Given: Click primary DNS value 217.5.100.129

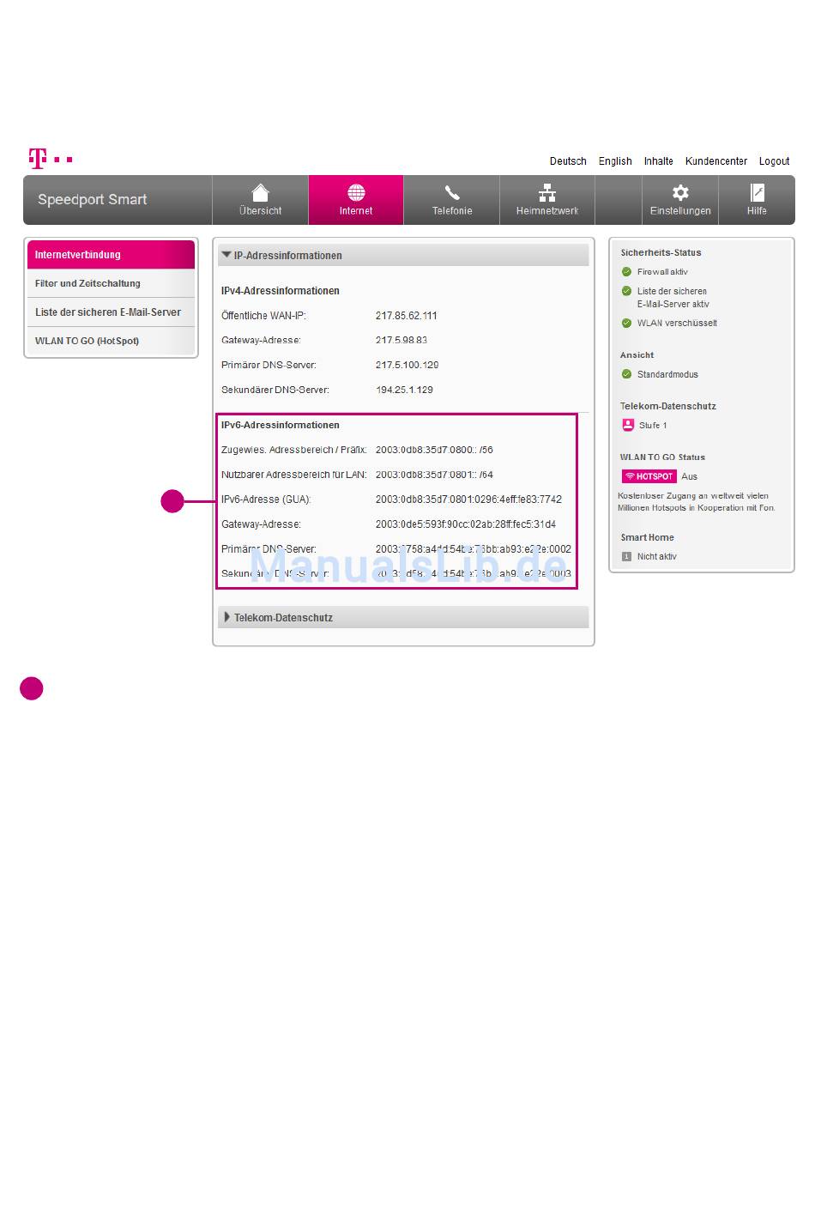Looking at the screenshot, I should [x=407, y=365].
